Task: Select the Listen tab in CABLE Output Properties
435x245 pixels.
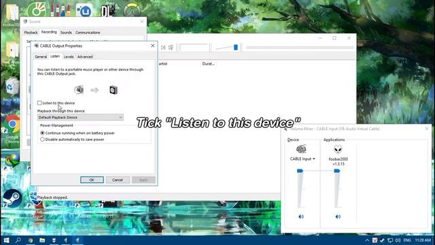Action: click(55, 56)
